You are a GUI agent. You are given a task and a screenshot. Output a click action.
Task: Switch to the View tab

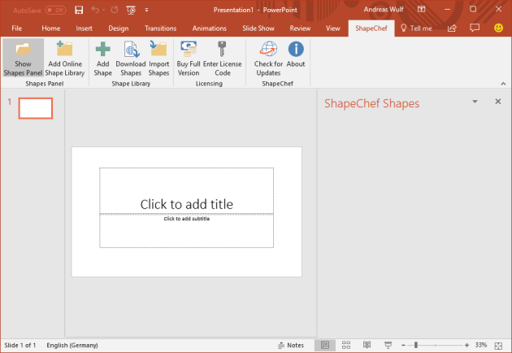[x=332, y=28]
